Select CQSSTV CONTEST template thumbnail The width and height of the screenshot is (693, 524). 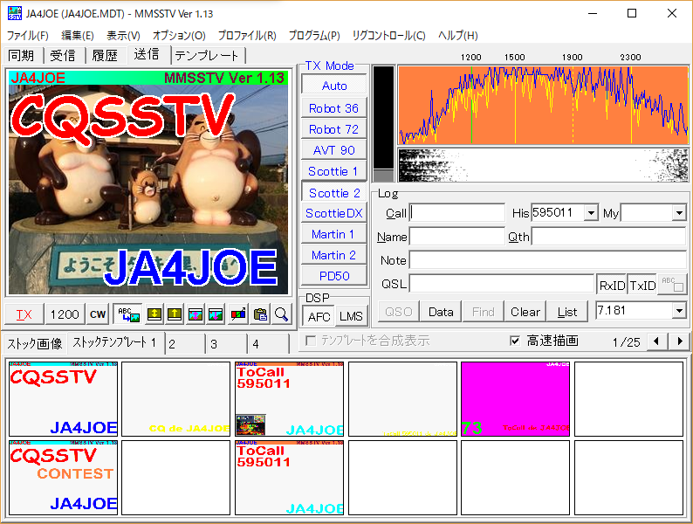[63, 478]
